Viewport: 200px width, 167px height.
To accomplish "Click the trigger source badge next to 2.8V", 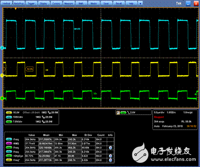I will click(123, 113).
